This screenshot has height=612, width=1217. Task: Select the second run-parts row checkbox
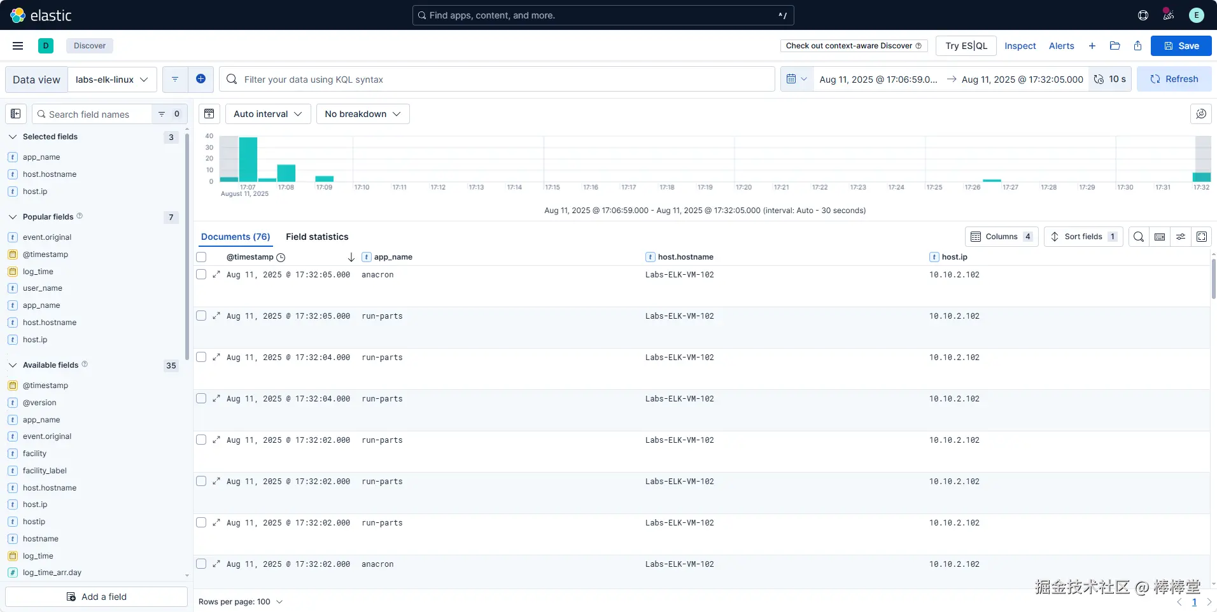[201, 357]
